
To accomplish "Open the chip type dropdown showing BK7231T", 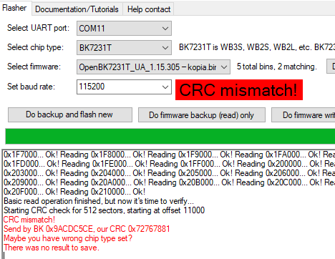I will (x=124, y=48).
